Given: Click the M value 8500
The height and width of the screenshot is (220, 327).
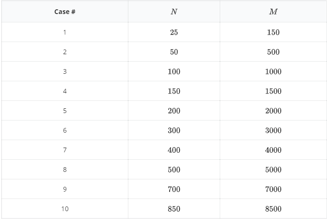Looking at the screenshot, I should [x=273, y=209].
